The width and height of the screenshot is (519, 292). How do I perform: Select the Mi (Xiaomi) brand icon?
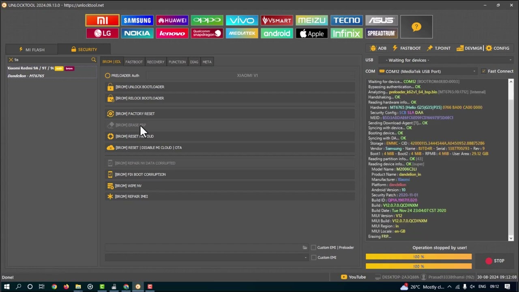[103, 20]
